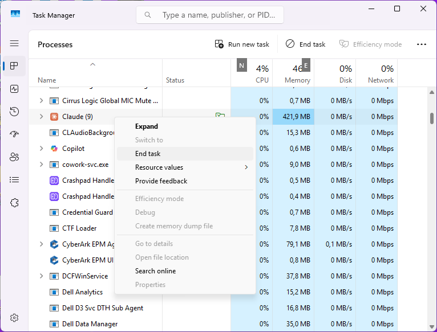Open the Services puzzle icon
This screenshot has height=332, width=437.
point(14,203)
